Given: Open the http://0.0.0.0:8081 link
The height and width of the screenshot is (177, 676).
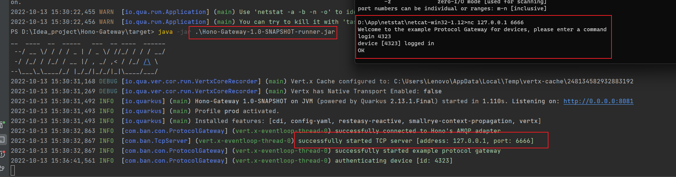Looking at the screenshot, I should [x=598, y=101].
